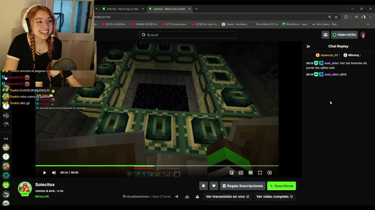Click Just_alee username in haz los honores message

point(331,63)
